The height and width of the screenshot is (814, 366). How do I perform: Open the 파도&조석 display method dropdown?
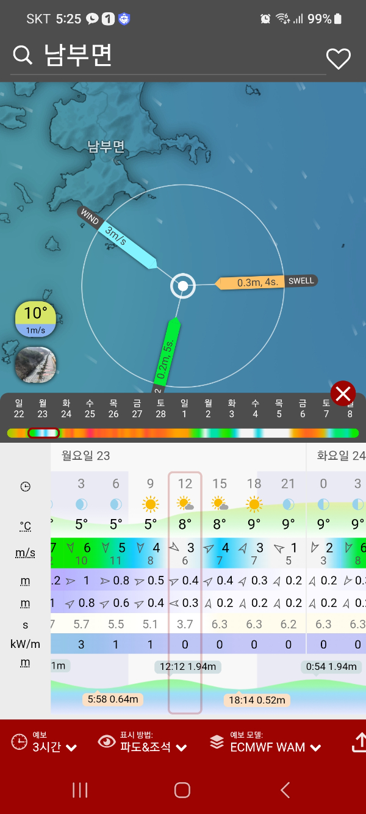153,747
